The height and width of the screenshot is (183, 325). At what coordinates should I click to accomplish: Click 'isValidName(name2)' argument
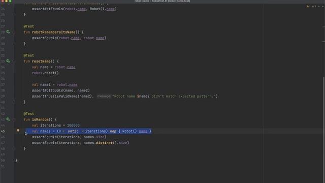point(73,96)
